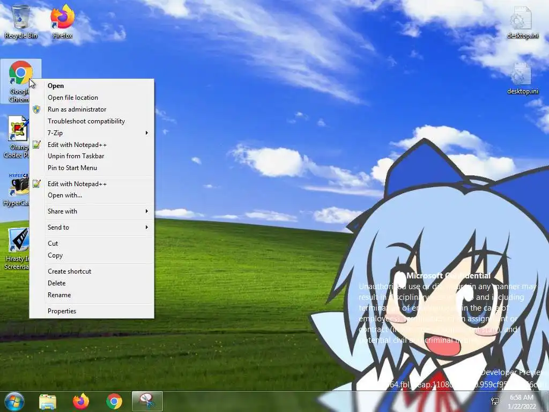Expand the 7-Zip submenu
The height and width of the screenshot is (412, 549).
pos(92,133)
